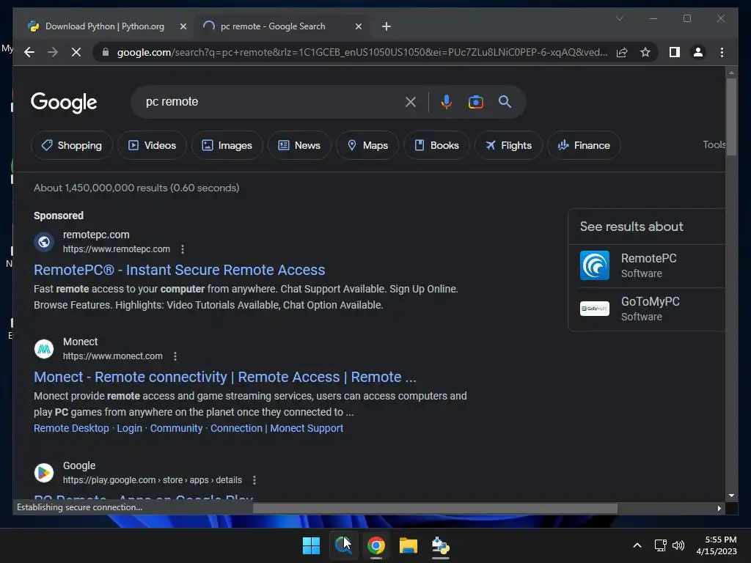Open Connection | Monect Support sitelink

[x=276, y=428]
